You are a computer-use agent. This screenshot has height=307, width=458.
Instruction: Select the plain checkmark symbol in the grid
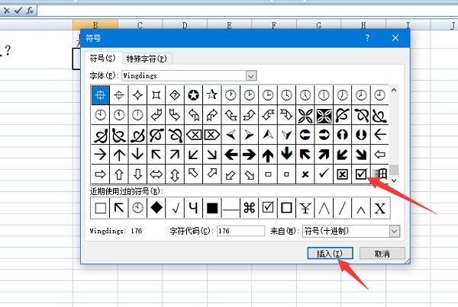(324, 174)
